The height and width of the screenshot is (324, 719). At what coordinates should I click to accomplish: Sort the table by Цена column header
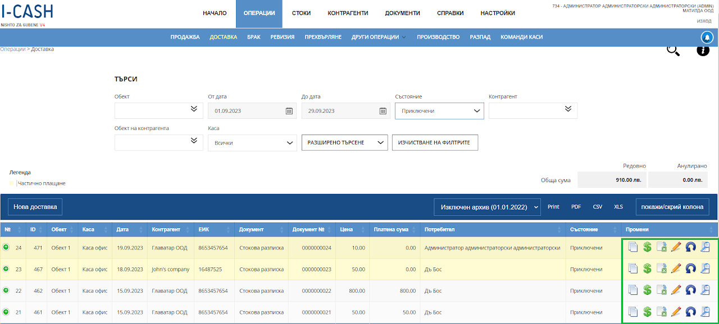(351, 229)
